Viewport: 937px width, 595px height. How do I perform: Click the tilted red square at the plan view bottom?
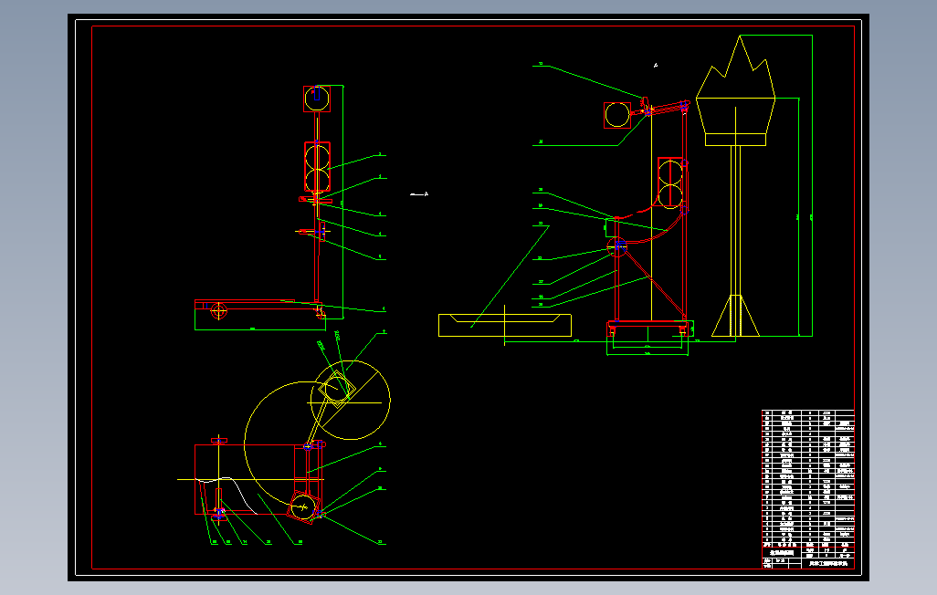pos(303,507)
